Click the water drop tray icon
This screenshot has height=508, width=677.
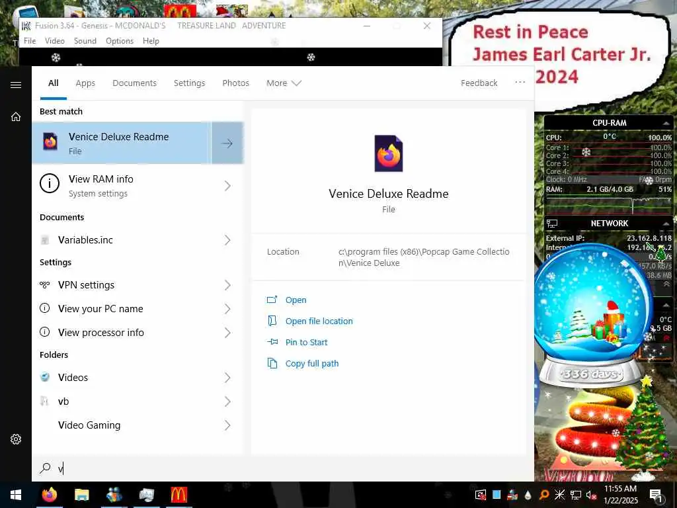528,495
